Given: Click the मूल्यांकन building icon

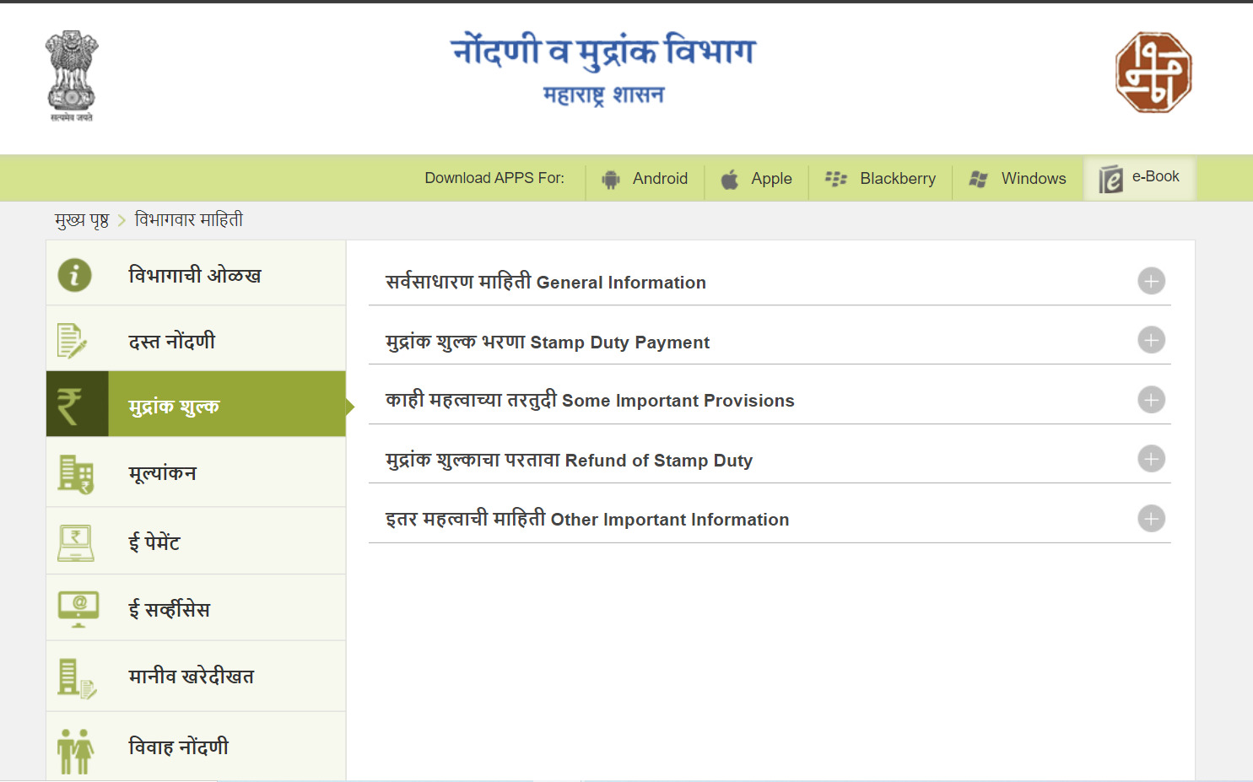Looking at the screenshot, I should click(75, 472).
